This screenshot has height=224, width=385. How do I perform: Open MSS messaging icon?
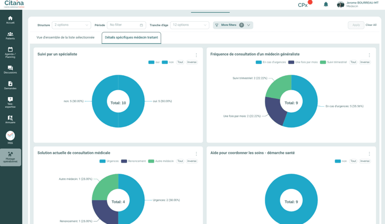click(x=10, y=137)
